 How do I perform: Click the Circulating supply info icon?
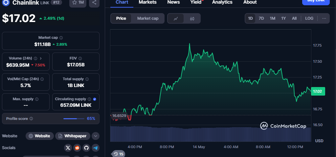[x=89, y=99]
